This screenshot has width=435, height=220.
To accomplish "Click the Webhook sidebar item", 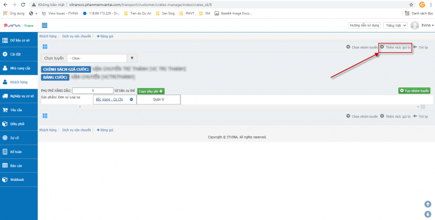I will 19,179.
